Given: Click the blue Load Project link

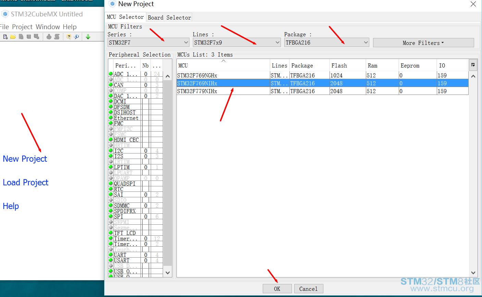Looking at the screenshot, I should click(x=26, y=182).
